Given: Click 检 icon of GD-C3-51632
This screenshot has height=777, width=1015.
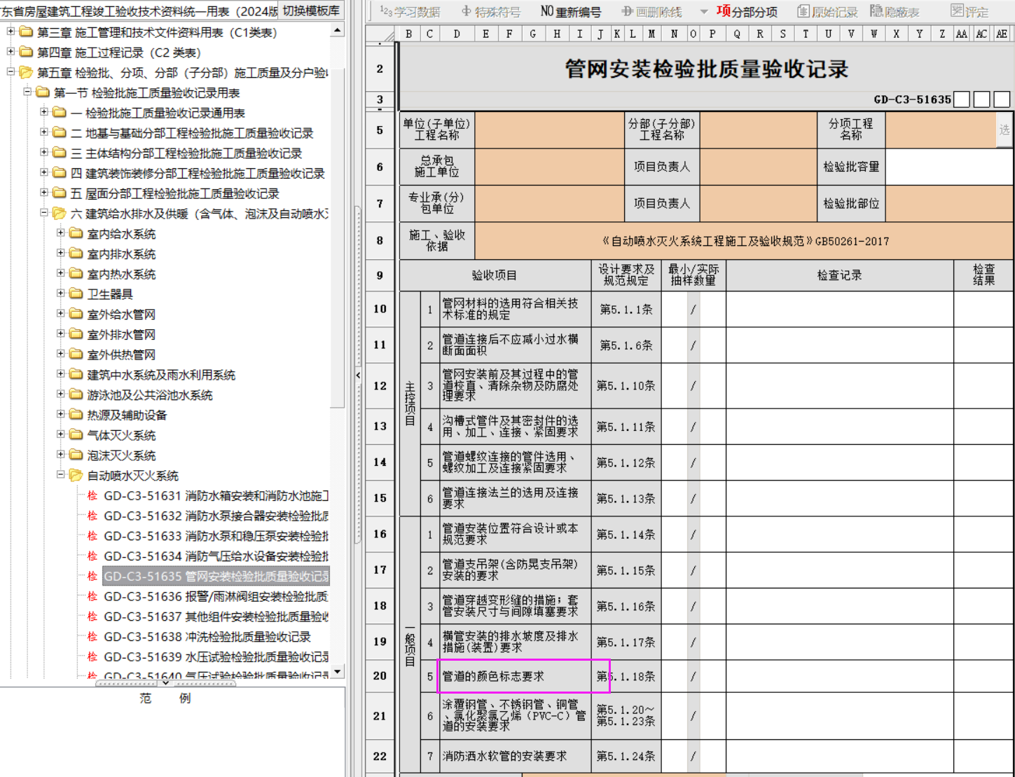Looking at the screenshot, I should click(92, 516).
